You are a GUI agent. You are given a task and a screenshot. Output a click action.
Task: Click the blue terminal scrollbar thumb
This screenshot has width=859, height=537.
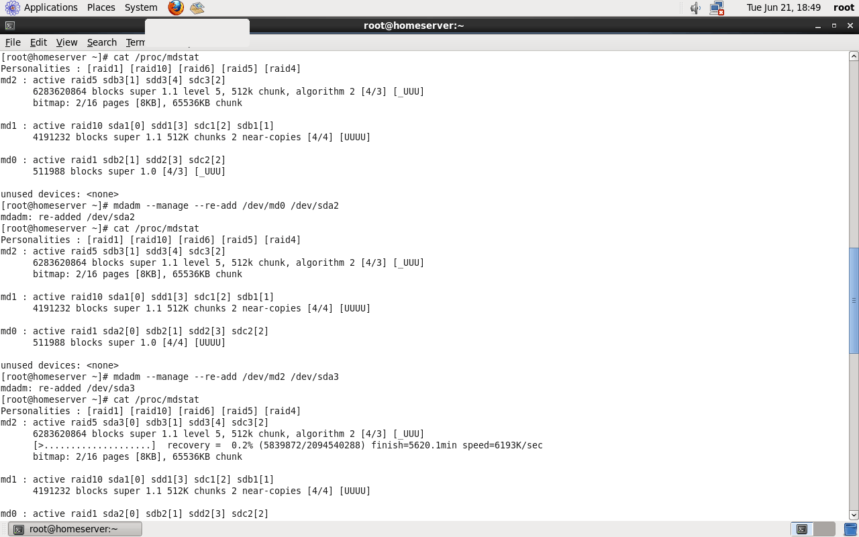click(x=854, y=300)
